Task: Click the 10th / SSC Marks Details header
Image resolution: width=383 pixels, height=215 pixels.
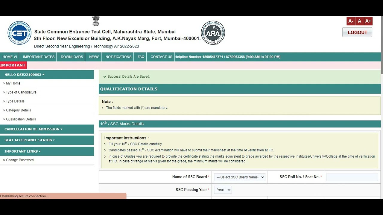Action: (240, 124)
